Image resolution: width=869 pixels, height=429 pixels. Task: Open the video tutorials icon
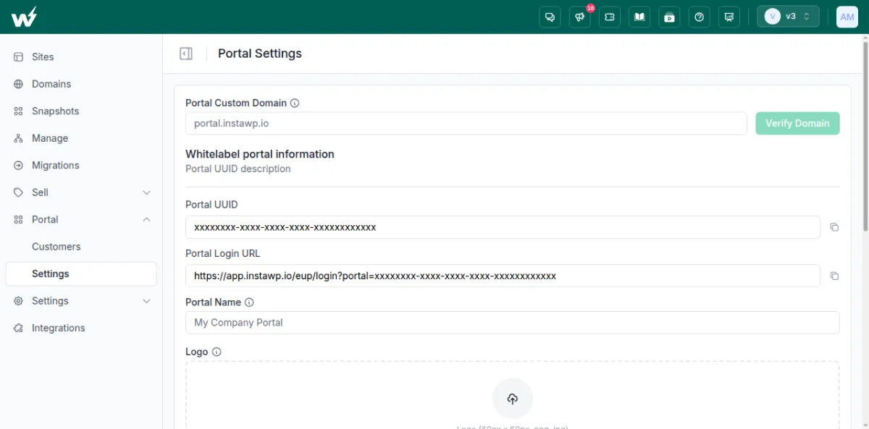tap(669, 17)
